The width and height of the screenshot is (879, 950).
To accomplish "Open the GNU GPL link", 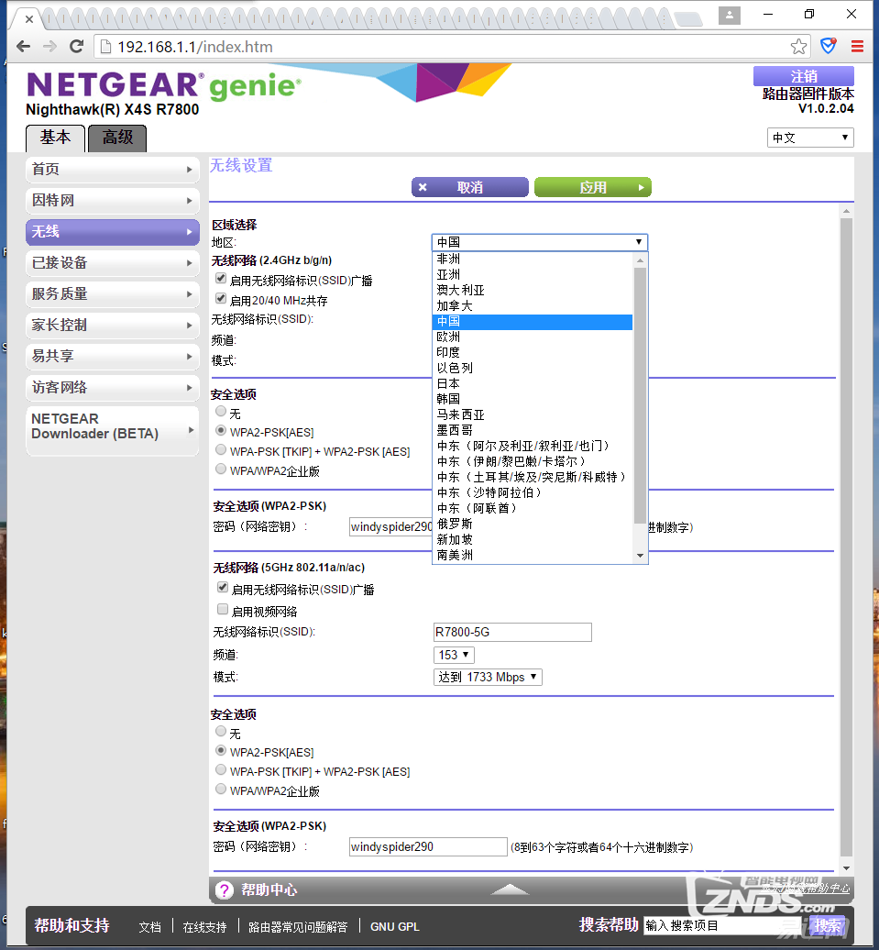I will coord(395,926).
